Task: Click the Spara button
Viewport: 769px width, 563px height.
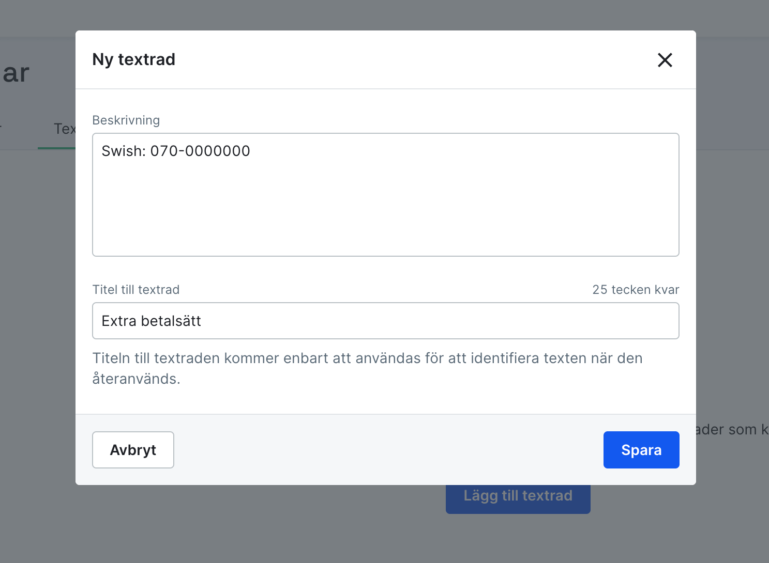Action: [x=641, y=450]
